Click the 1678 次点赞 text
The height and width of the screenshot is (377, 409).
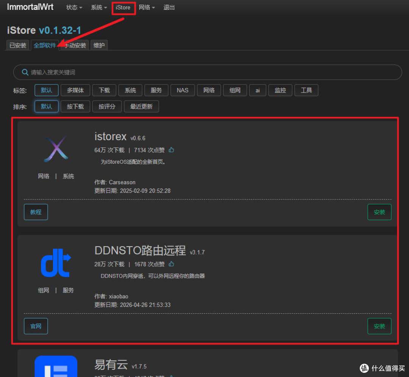pyautogui.click(x=150, y=264)
